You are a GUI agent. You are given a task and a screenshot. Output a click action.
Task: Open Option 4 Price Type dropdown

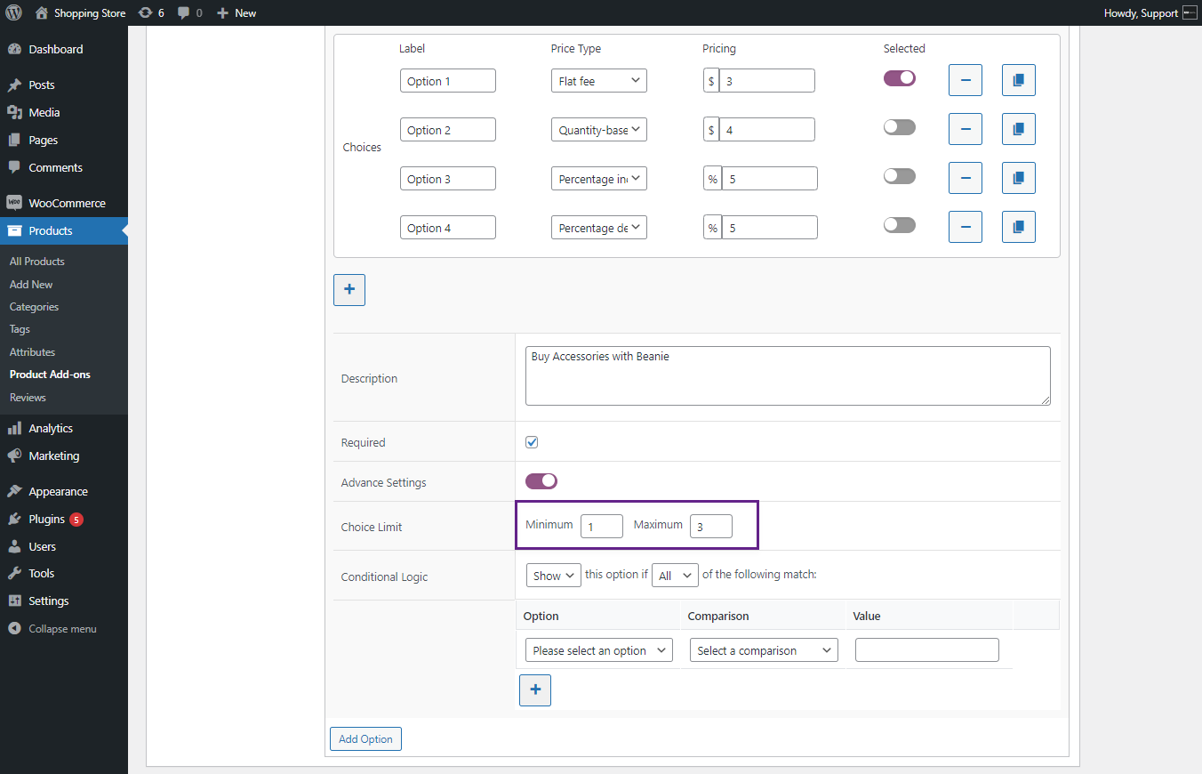[x=599, y=228]
